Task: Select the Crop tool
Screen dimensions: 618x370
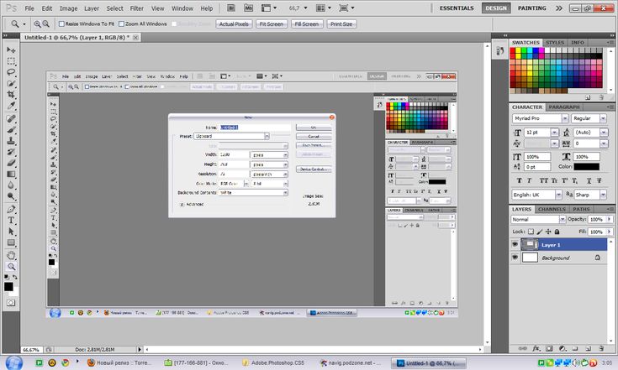Action: [12, 96]
